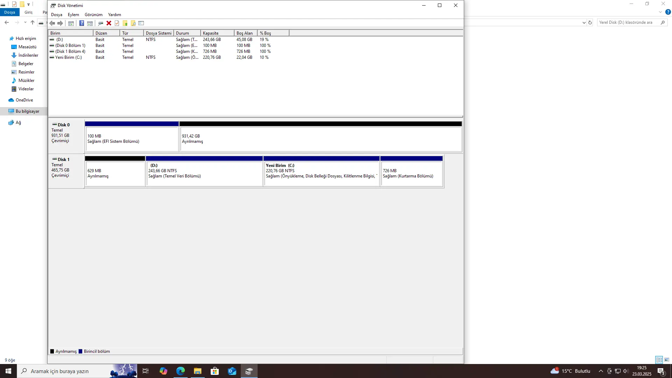Open Resimler in File Explorer sidebar
The image size is (672, 378).
pyautogui.click(x=23, y=72)
